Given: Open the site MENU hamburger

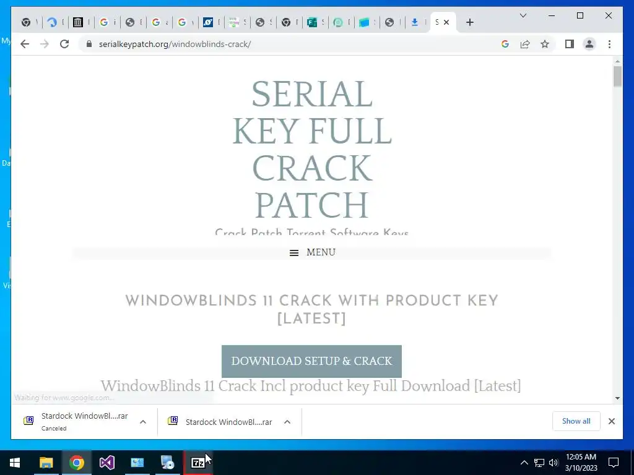Looking at the screenshot, I should tap(312, 252).
